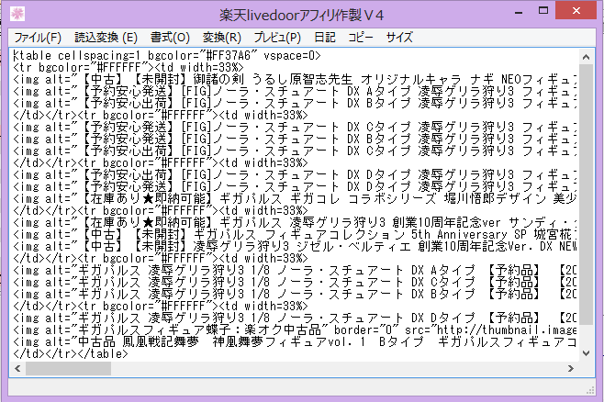The height and width of the screenshot is (402, 604).
Task: Click the closing </td></tr></table> line
Action: pos(71,354)
